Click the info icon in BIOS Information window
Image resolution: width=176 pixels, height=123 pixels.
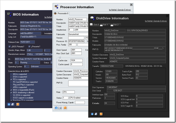coord(9,104)
